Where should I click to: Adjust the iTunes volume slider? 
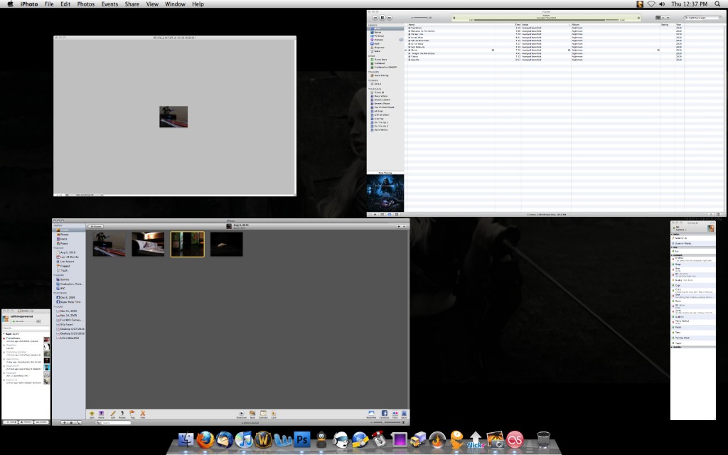421,18
